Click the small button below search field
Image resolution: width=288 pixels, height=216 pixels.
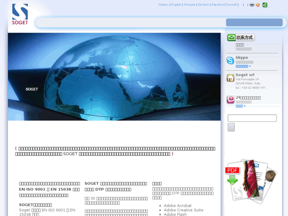click(x=231, y=127)
